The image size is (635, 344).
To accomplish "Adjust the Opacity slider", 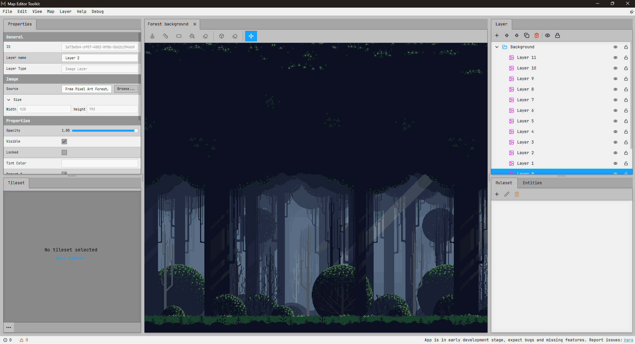I will click(x=105, y=131).
